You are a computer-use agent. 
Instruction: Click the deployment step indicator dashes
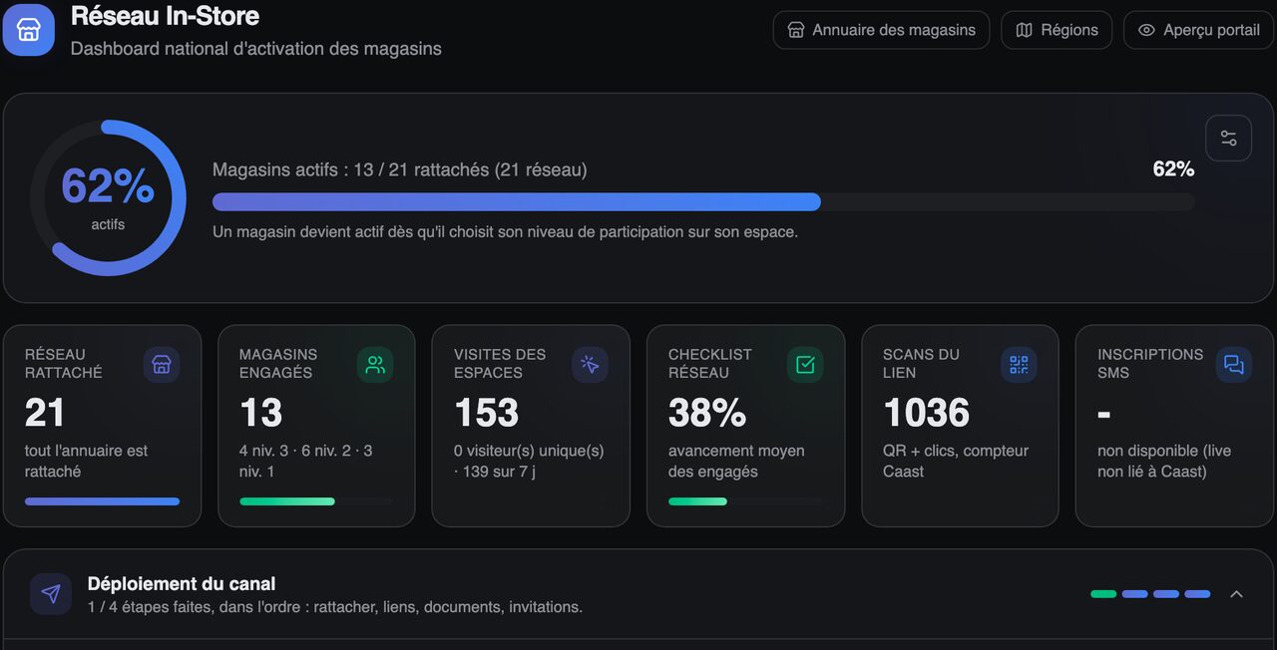point(1150,594)
